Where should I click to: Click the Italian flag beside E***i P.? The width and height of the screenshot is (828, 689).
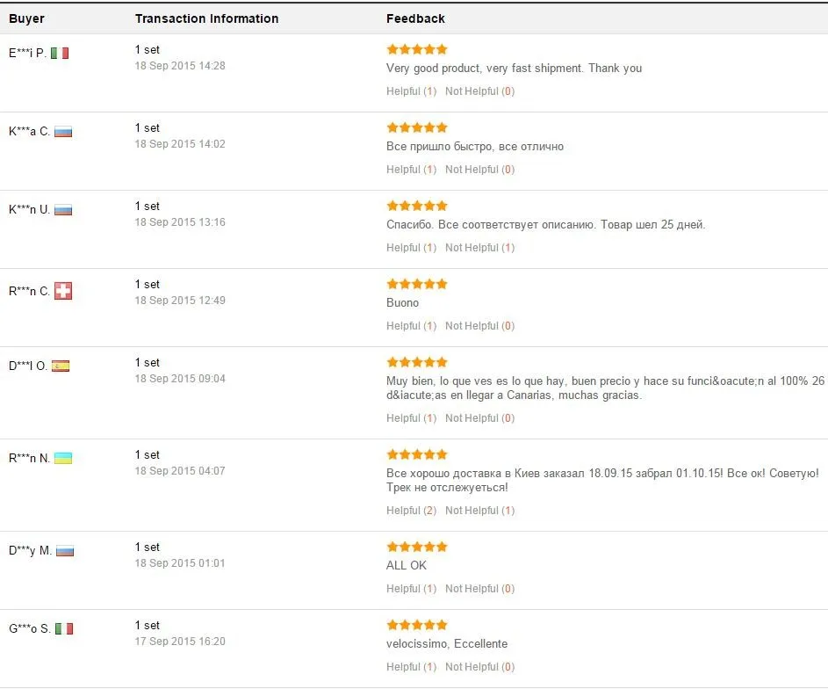coord(60,53)
